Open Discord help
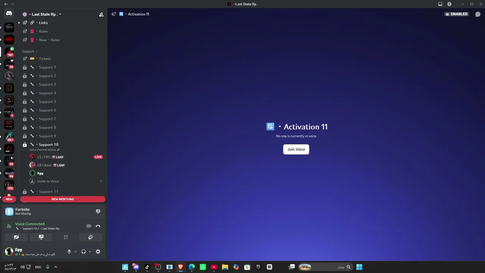The height and width of the screenshot is (273, 485). click(x=449, y=4)
